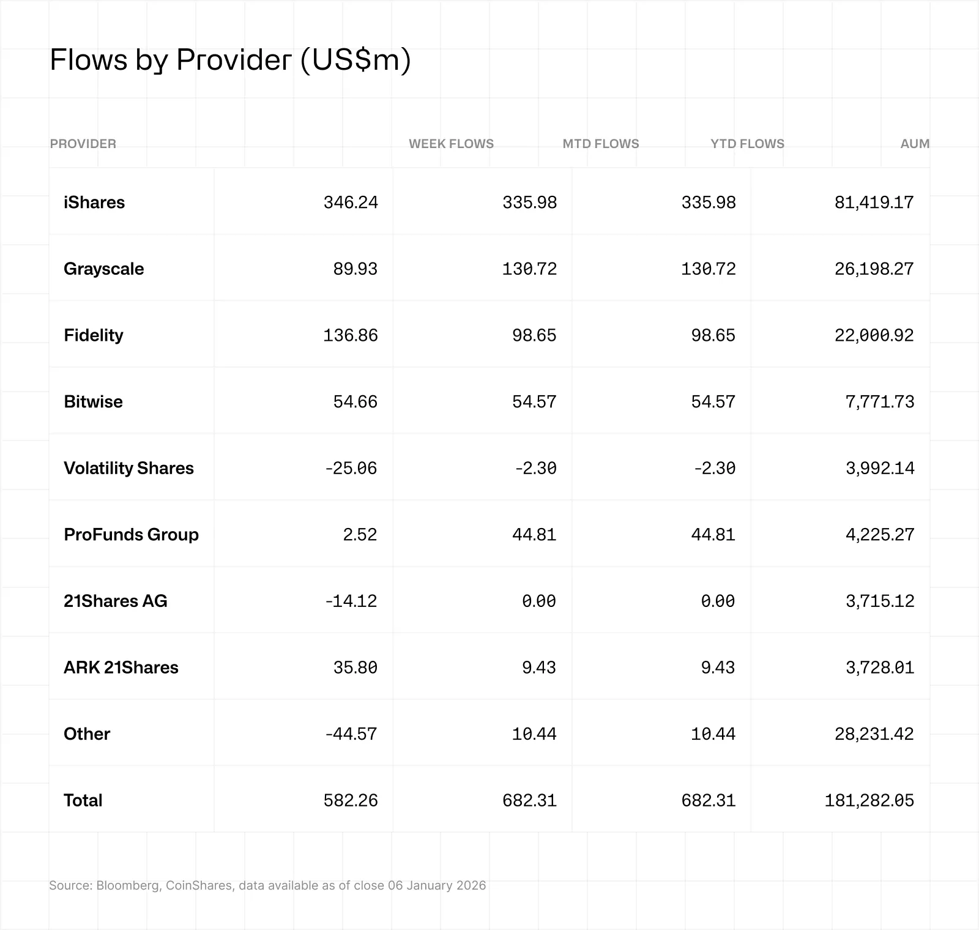The width and height of the screenshot is (979, 930).
Task: Select the iShares provider row label
Action: pos(94,203)
